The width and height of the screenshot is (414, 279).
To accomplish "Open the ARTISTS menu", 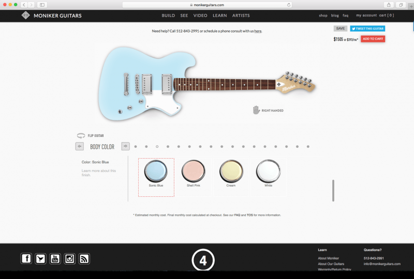I will tap(241, 16).
